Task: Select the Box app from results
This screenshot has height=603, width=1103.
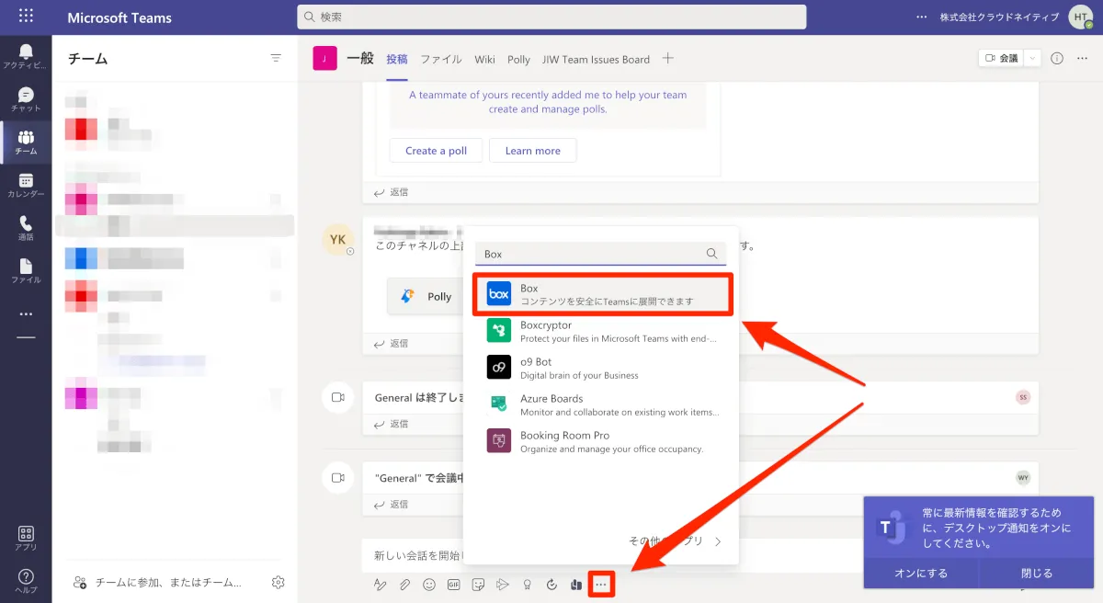Action: tap(601, 294)
